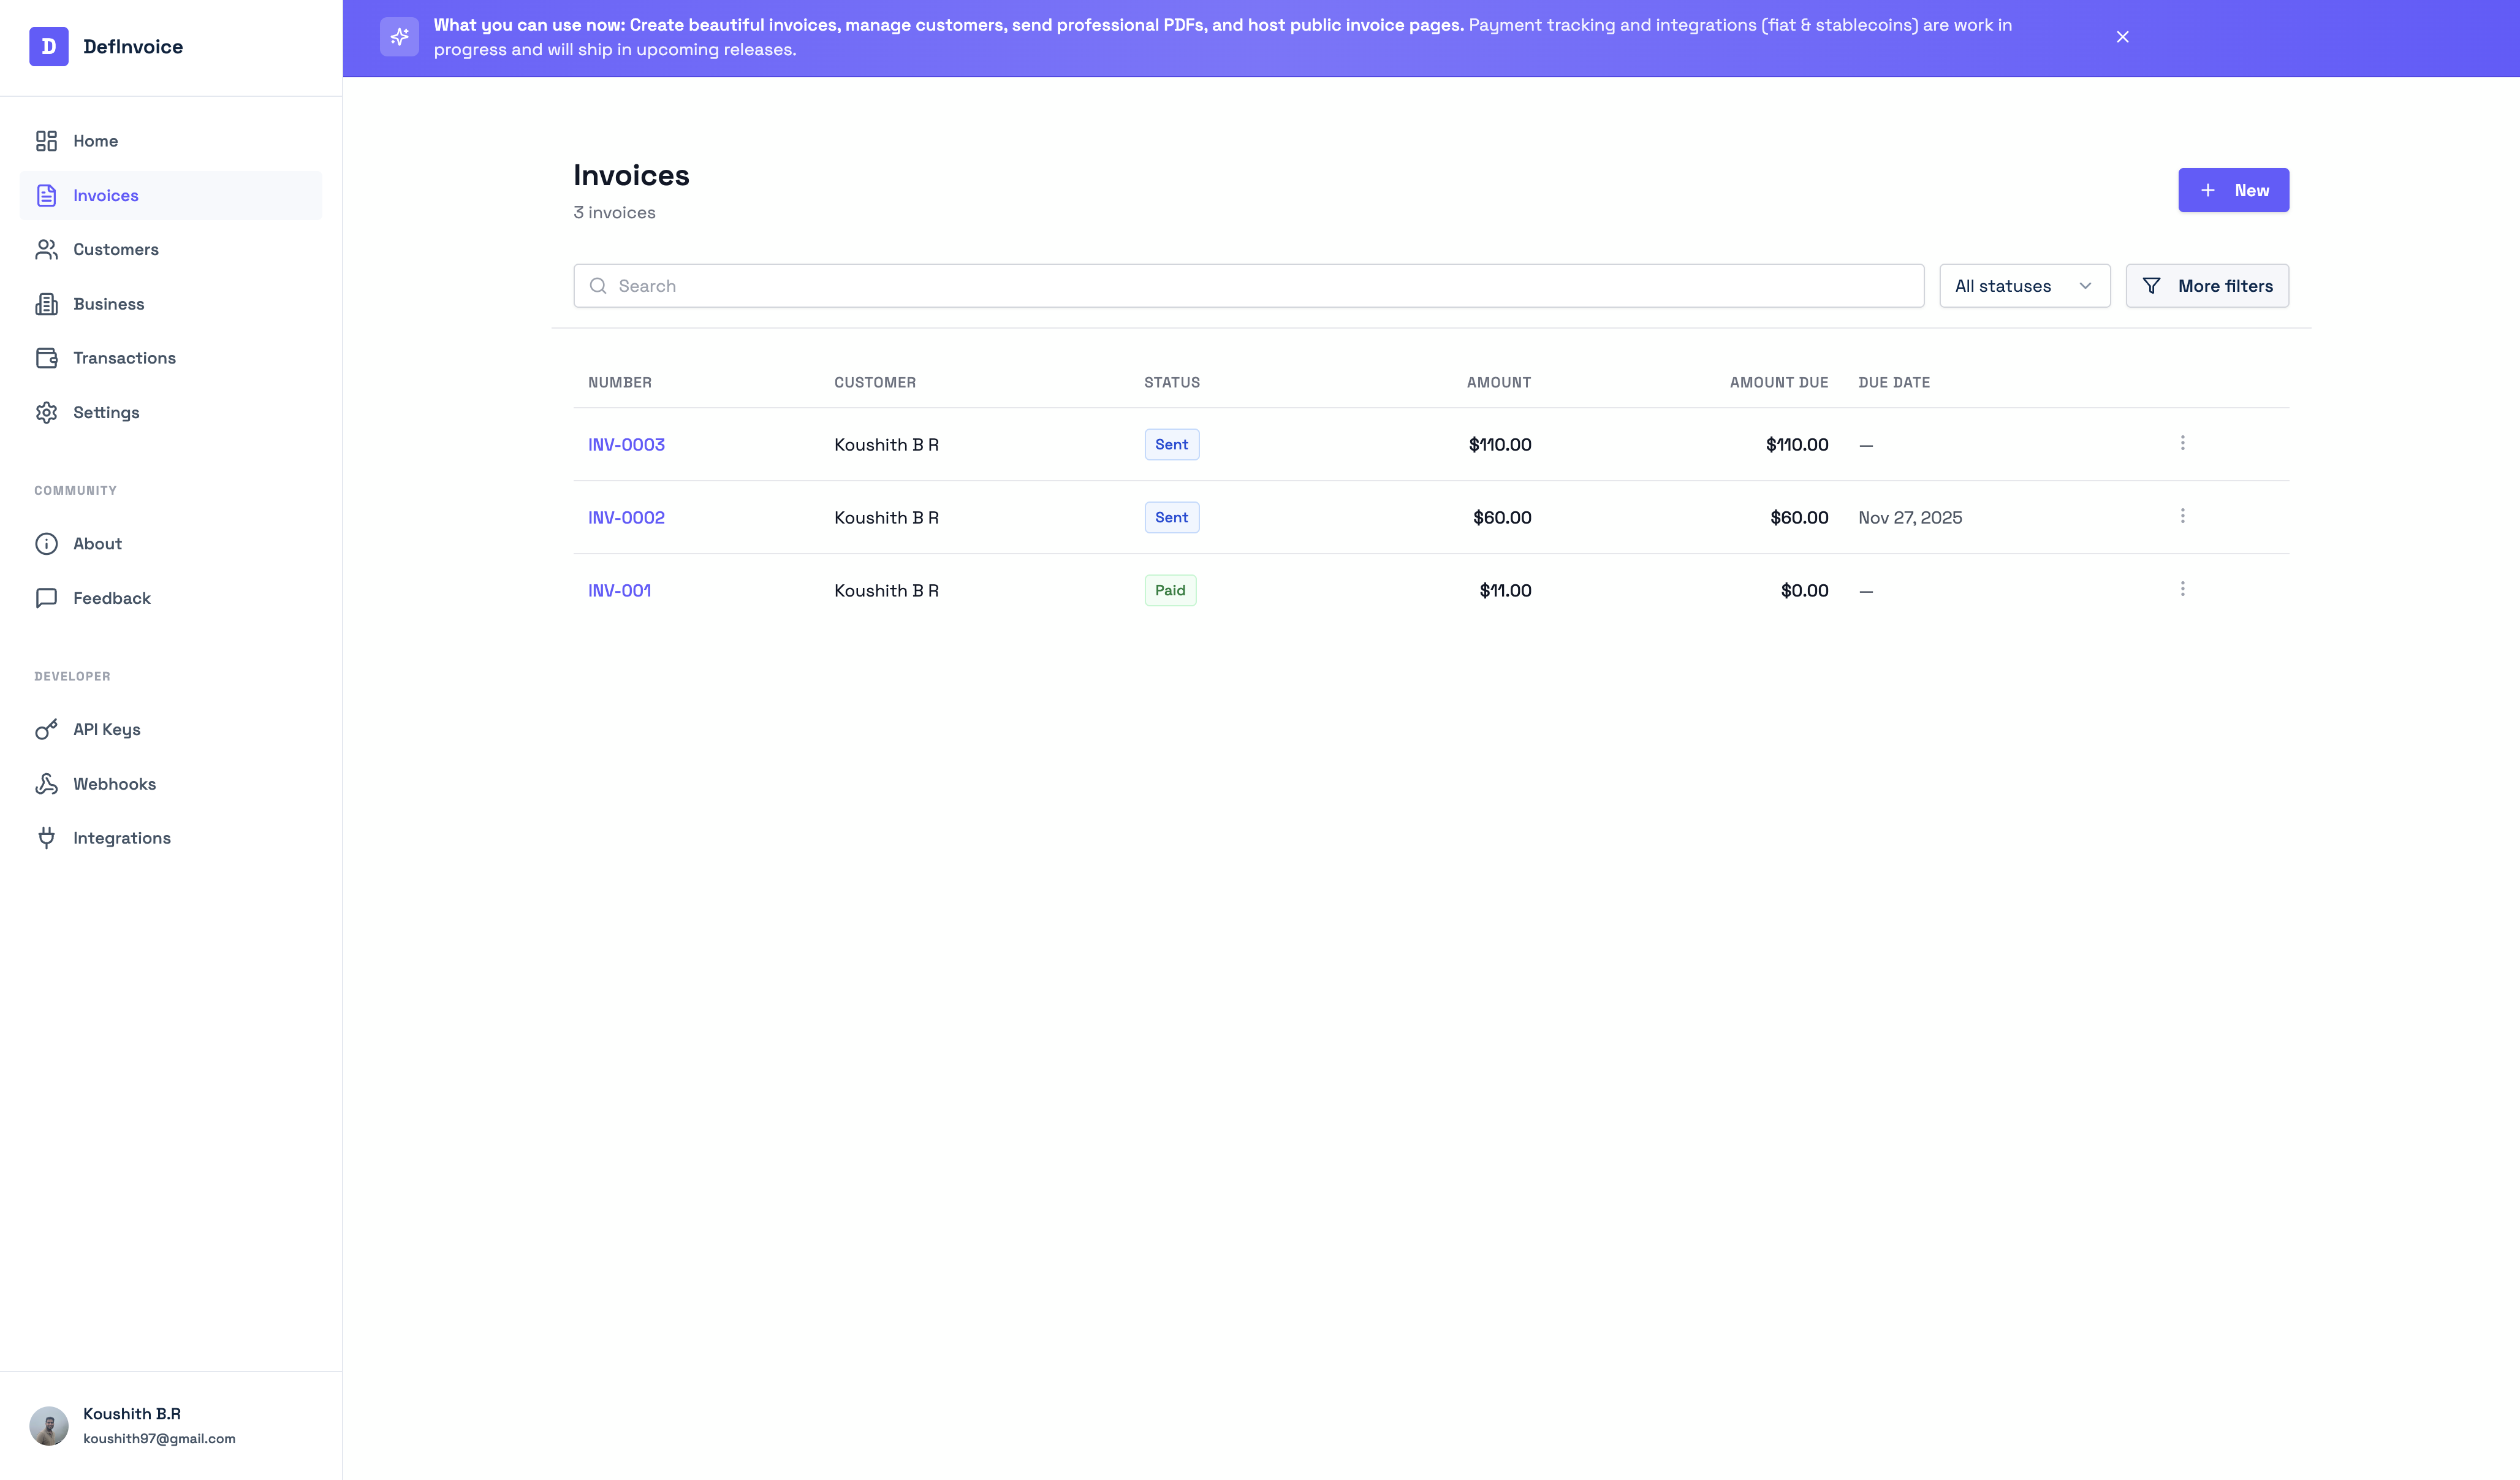Open the Webhooks page
Image resolution: width=2520 pixels, height=1480 pixels.
pyautogui.click(x=114, y=784)
